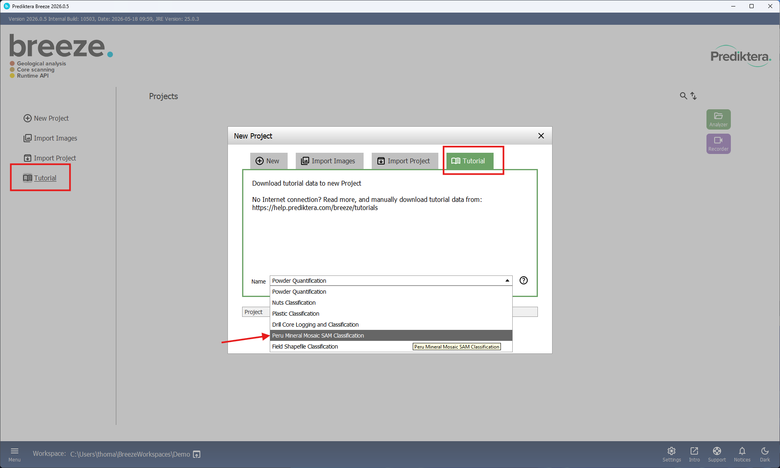
Task: Click Import Images in the sidebar
Action: point(50,138)
